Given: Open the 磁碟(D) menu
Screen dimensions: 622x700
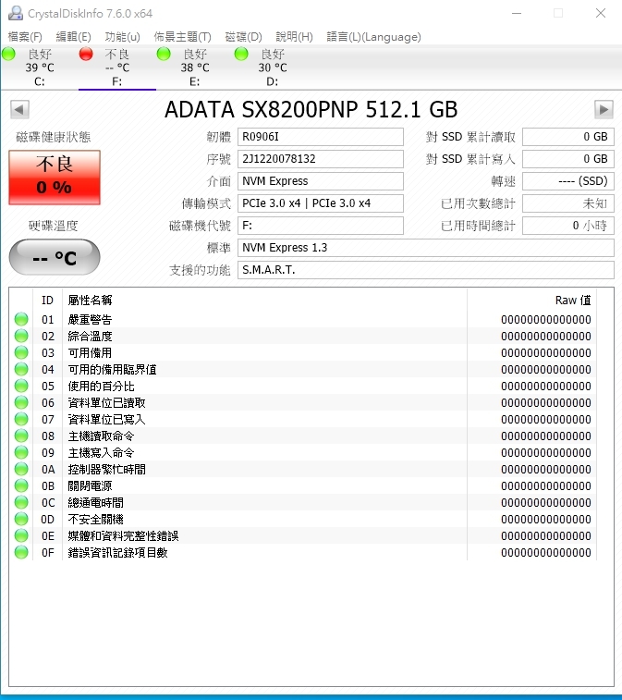Looking at the screenshot, I should pyautogui.click(x=244, y=37).
